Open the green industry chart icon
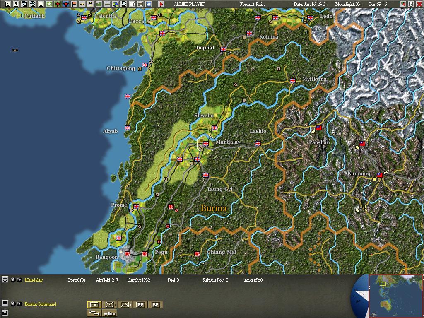424x318 pixels. pyautogui.click(x=99, y=4)
